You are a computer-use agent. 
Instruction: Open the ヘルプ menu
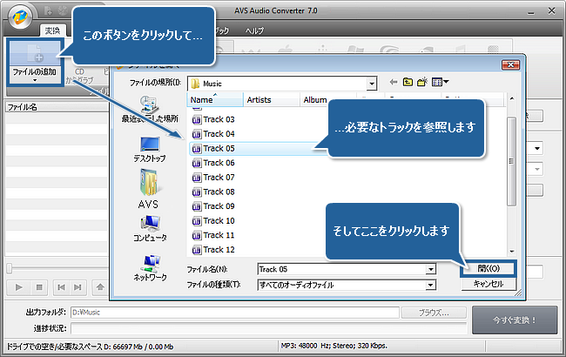click(x=254, y=30)
